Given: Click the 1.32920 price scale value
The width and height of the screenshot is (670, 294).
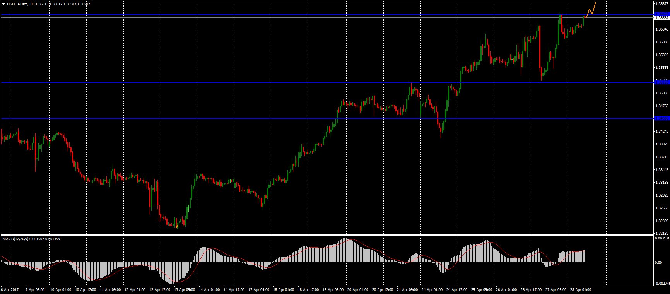Looking at the screenshot, I should [x=662, y=195].
